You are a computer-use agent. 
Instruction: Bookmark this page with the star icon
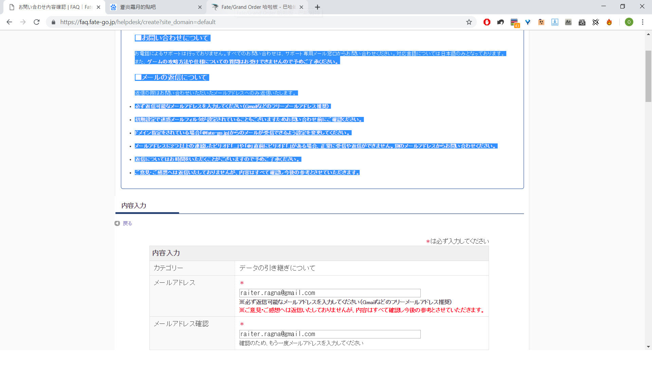pyautogui.click(x=469, y=22)
